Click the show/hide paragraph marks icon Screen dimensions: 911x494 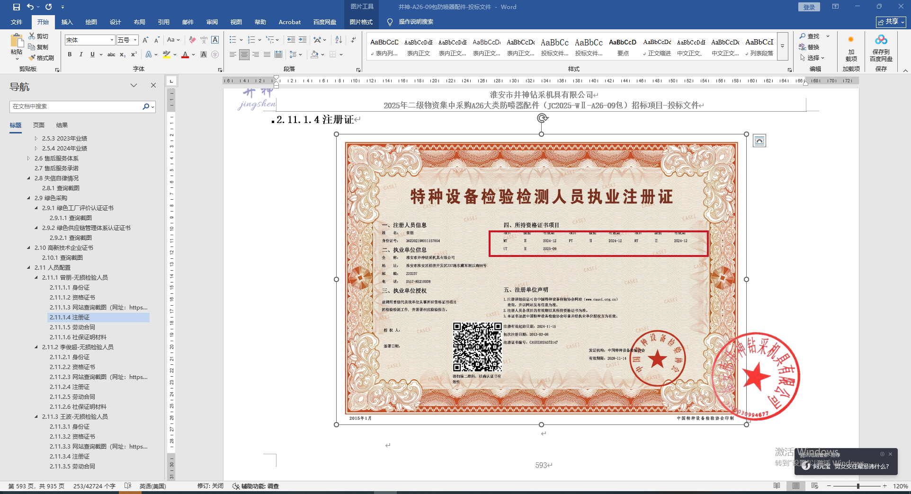point(354,40)
